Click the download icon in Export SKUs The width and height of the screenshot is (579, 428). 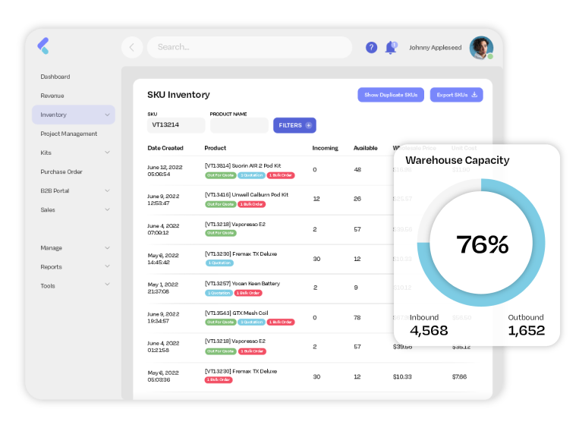(474, 95)
